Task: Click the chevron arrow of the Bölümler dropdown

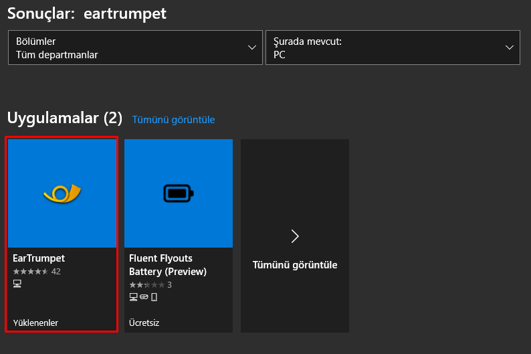Action: click(x=252, y=48)
